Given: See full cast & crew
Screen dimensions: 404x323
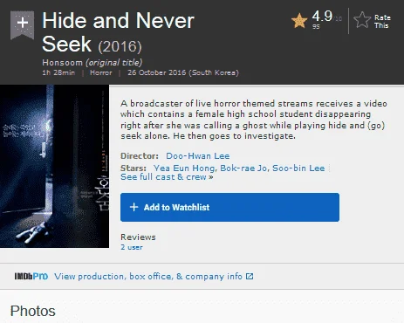Looking at the screenshot, I should pos(167,177).
